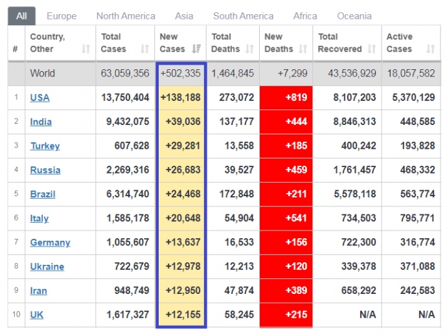This screenshot has width=447, height=336.
Task: Click the # rank column header
Action: [x=15, y=49]
